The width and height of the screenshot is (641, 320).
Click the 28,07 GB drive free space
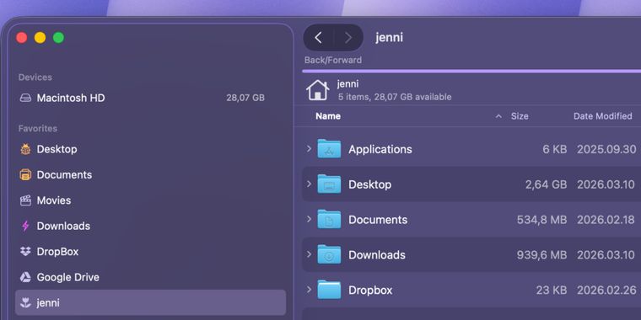[x=245, y=98]
